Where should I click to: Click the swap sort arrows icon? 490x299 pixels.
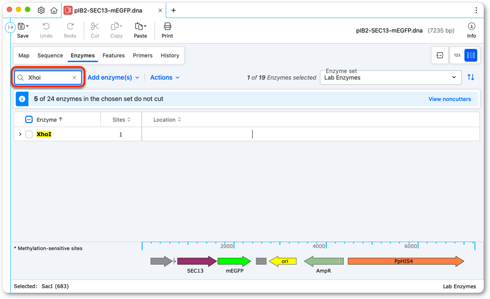point(471,77)
